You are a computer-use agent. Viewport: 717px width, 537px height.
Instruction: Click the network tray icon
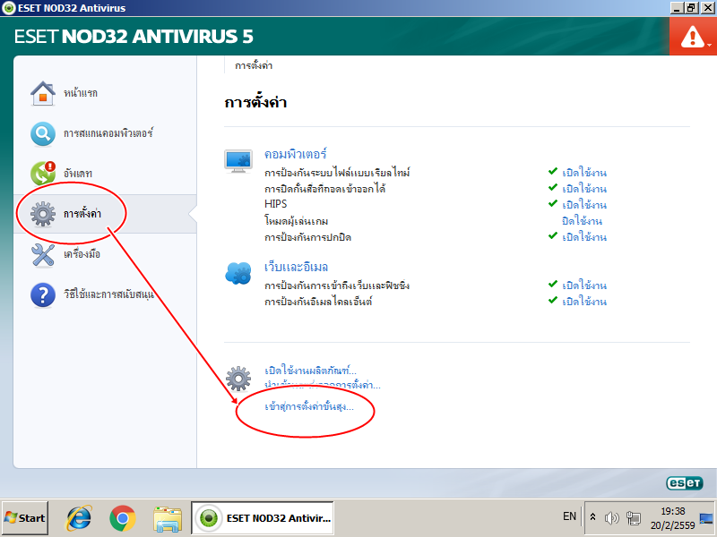tap(634, 518)
